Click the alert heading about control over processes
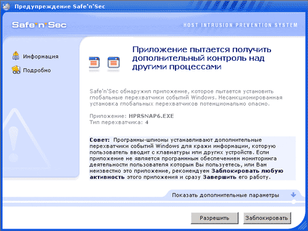Image resolution: width=308 pixels, height=231 pixels. (201, 58)
